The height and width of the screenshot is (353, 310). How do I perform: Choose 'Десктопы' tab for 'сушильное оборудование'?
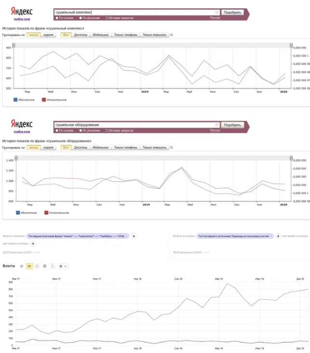click(x=81, y=147)
